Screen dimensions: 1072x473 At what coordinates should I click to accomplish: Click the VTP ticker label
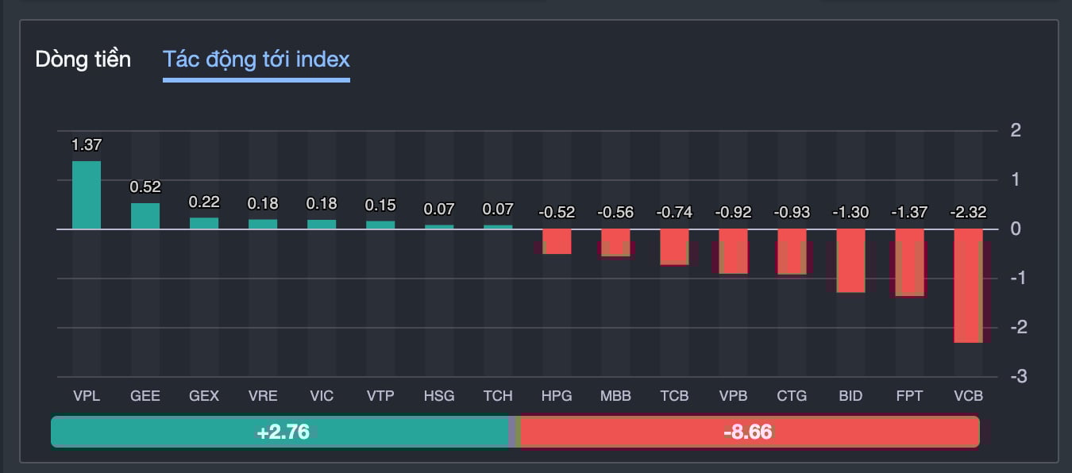(380, 395)
